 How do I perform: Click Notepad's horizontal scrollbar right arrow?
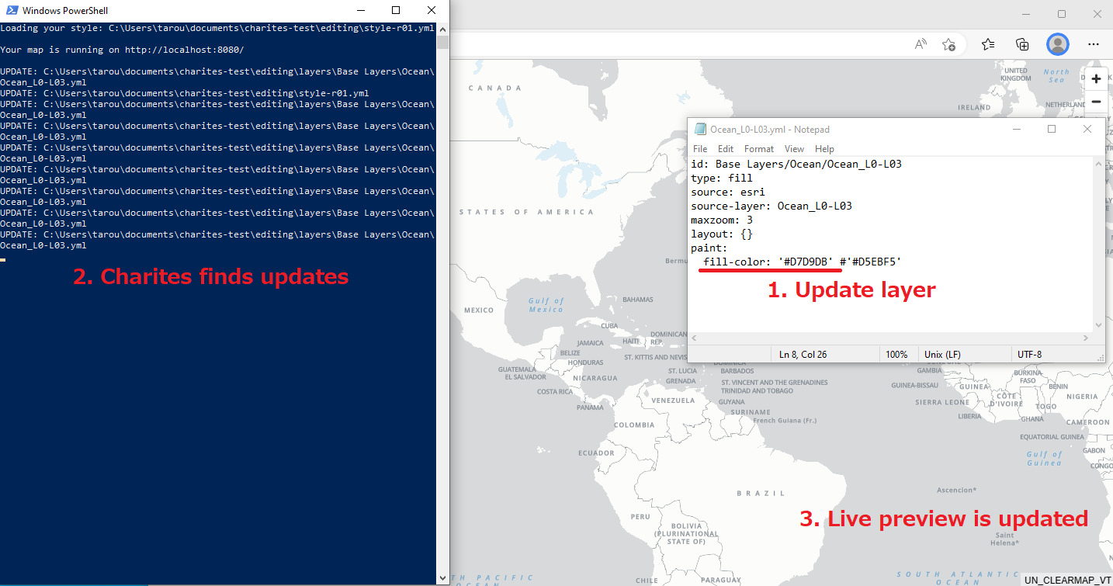[1086, 338]
